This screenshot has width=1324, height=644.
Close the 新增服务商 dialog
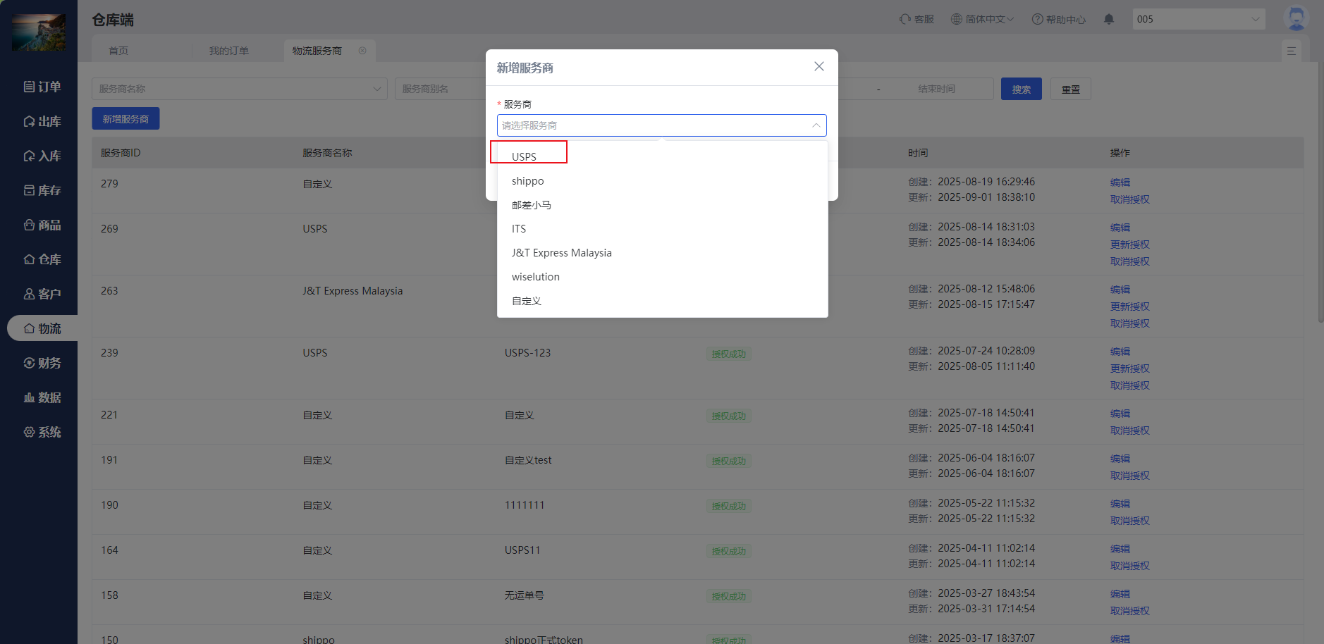pyautogui.click(x=819, y=66)
